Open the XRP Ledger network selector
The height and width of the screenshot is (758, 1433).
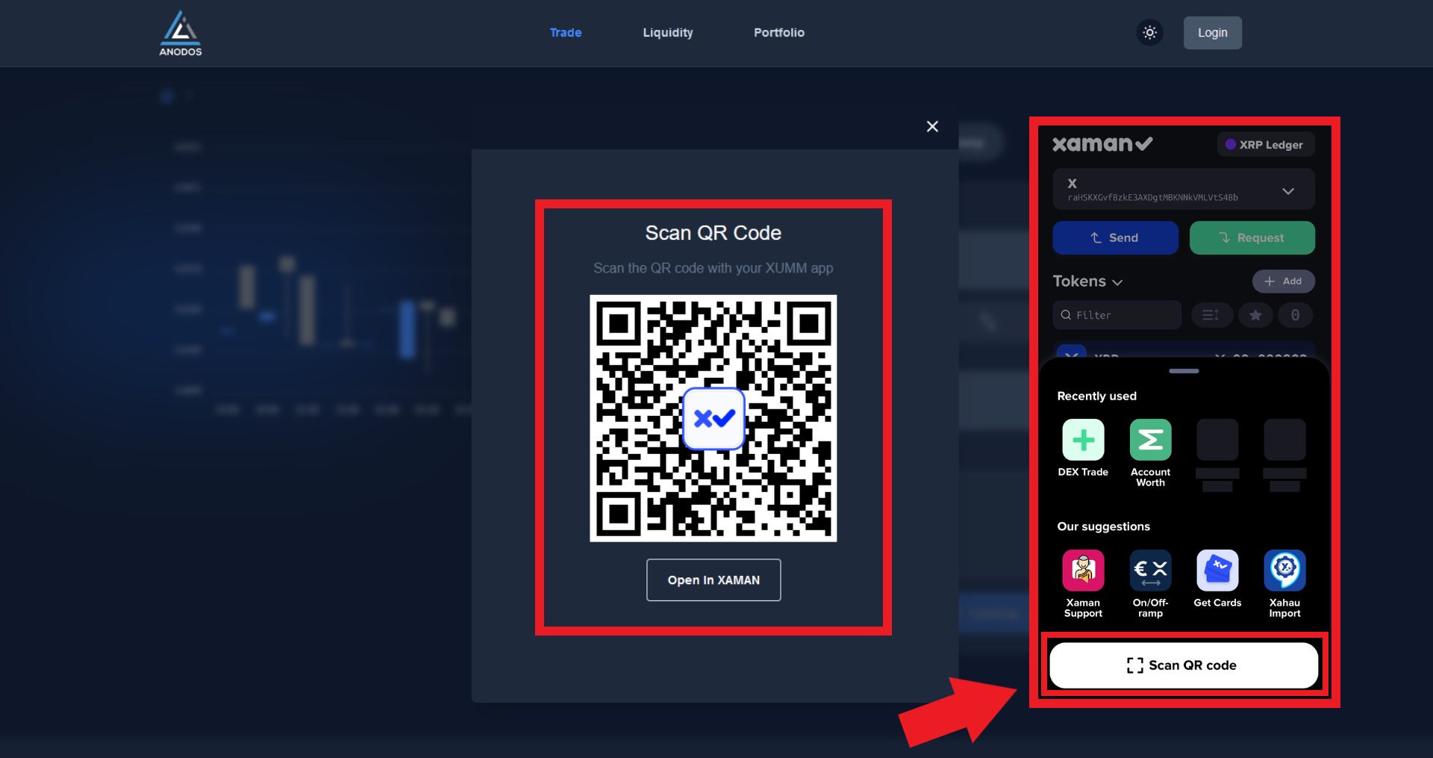pos(1265,145)
